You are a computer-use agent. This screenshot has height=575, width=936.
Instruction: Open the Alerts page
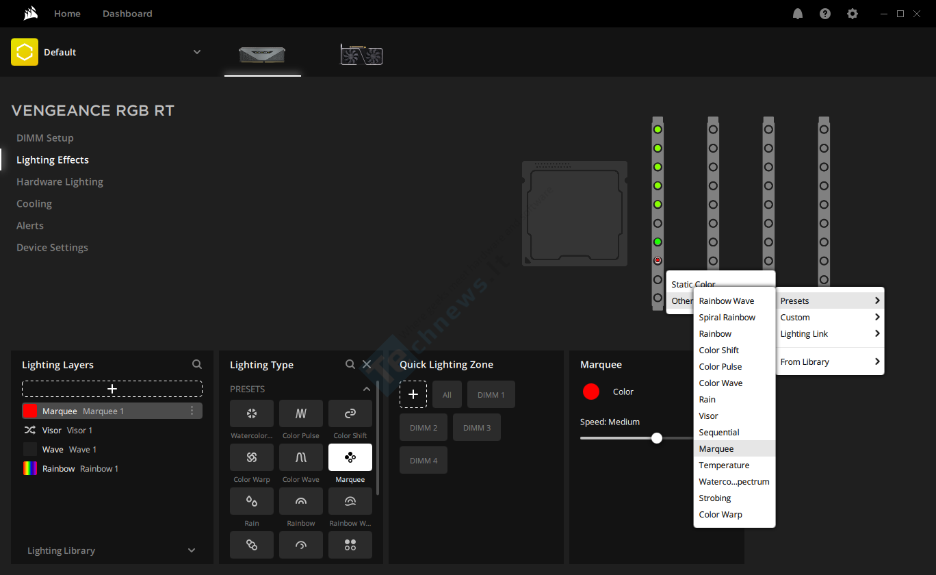[x=30, y=225]
